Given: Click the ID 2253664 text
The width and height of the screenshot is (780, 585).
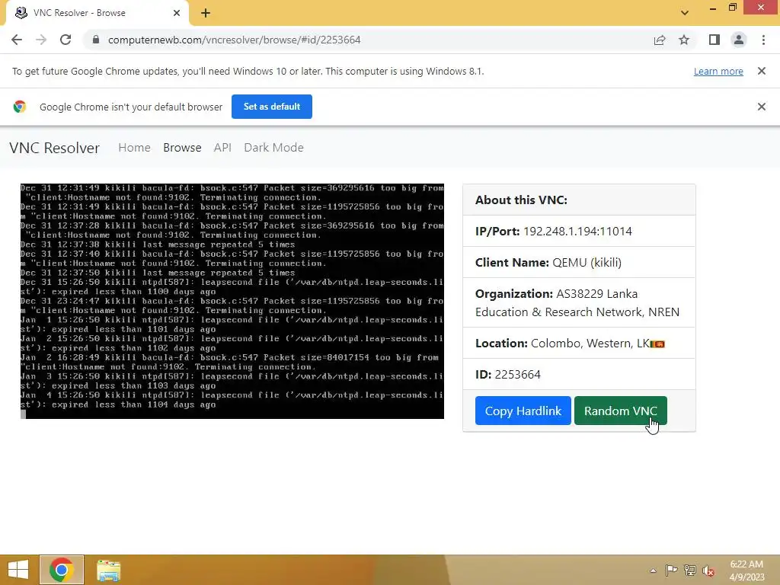Looking at the screenshot, I should click(508, 375).
